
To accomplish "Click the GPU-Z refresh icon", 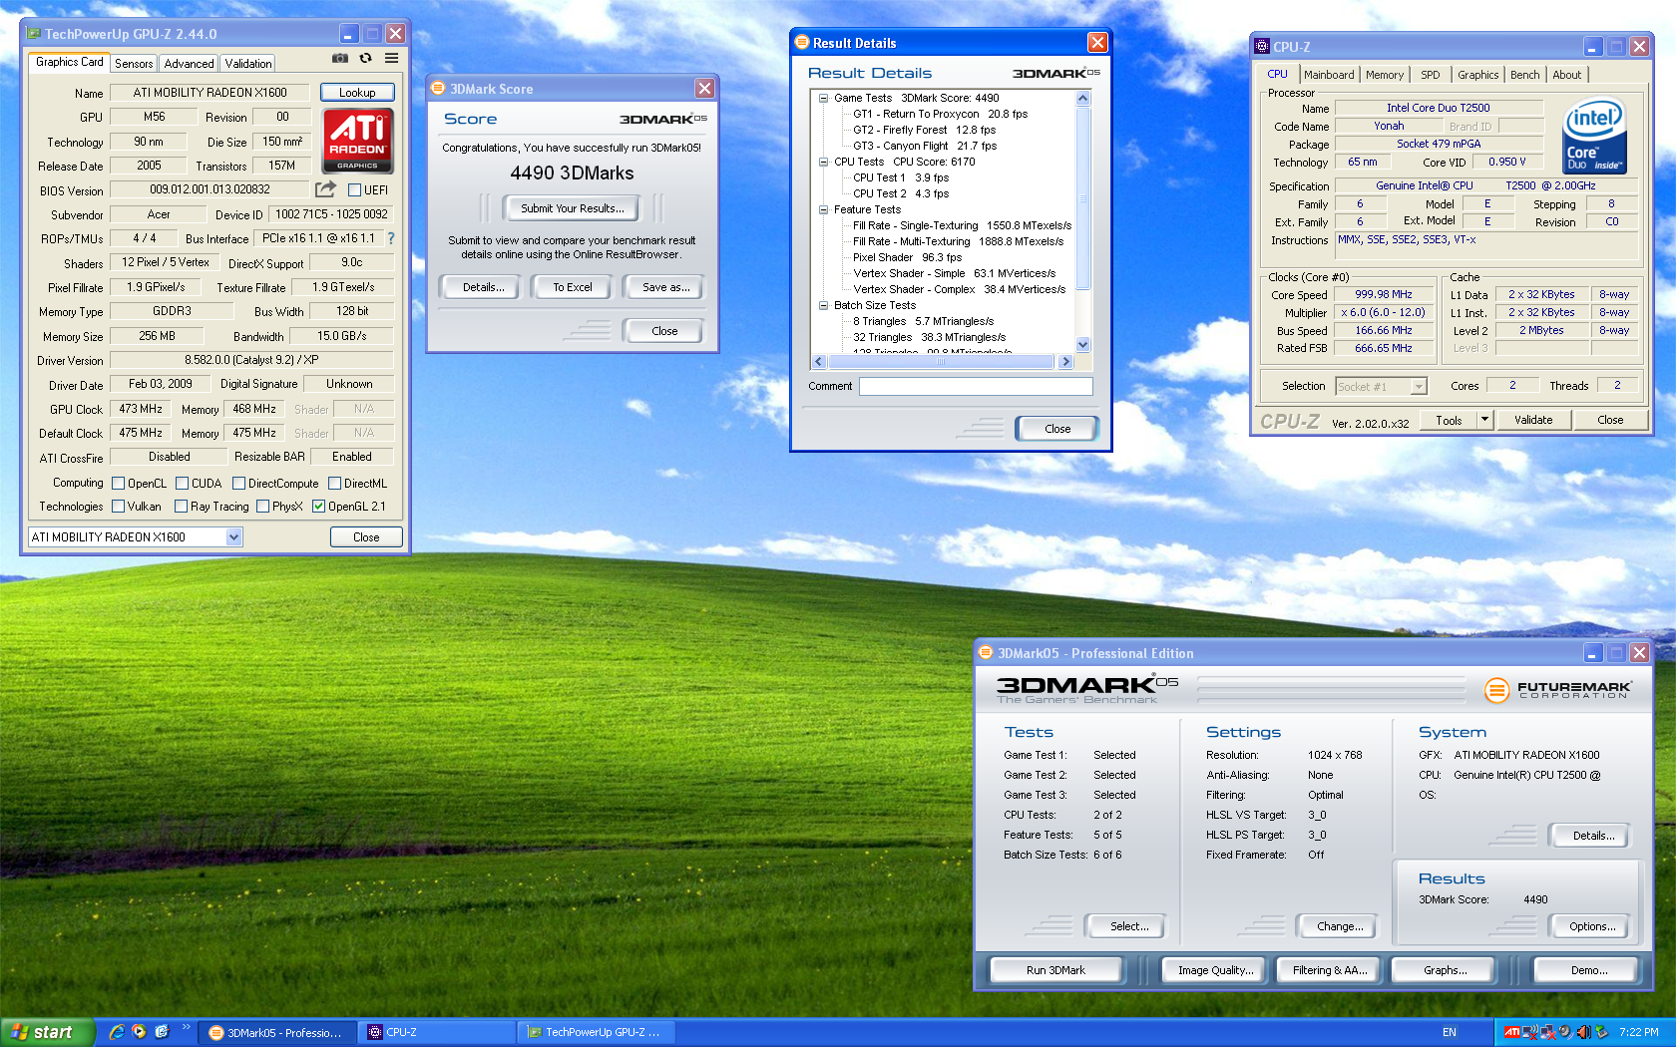I will coord(366,59).
